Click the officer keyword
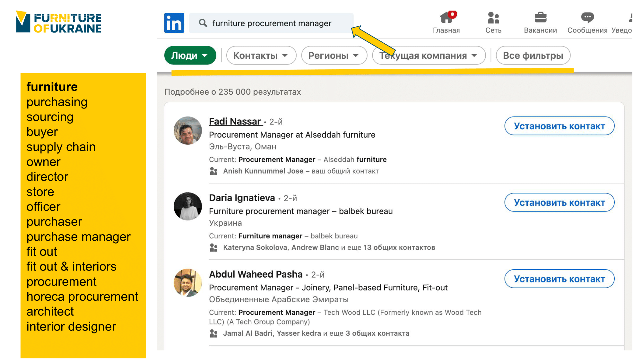This screenshot has height=361, width=642. [x=43, y=207]
